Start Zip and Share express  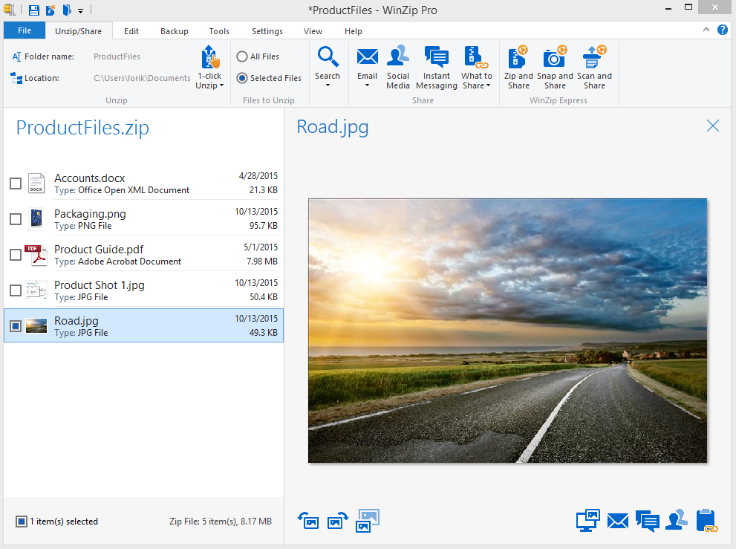518,56
